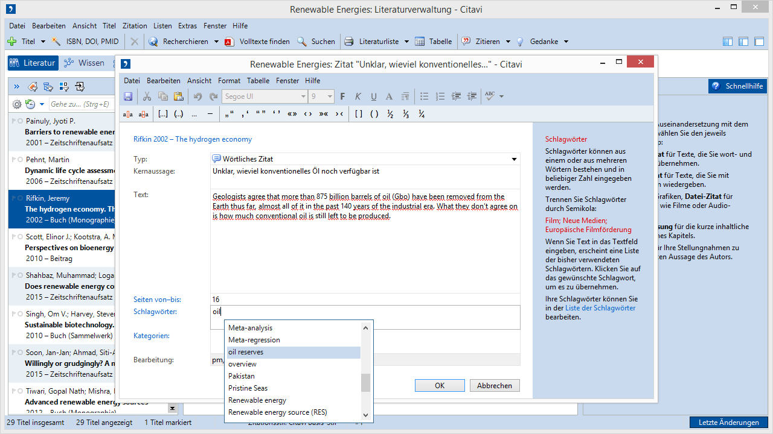
Task: Open the font name dropdown Segoe UI
Action: click(x=303, y=96)
